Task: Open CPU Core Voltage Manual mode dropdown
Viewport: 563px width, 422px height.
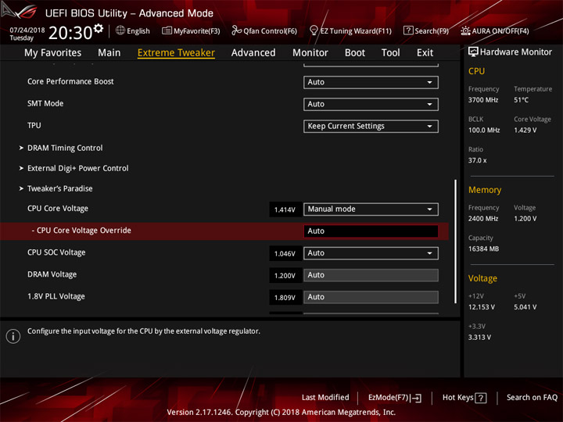Action: click(371, 209)
